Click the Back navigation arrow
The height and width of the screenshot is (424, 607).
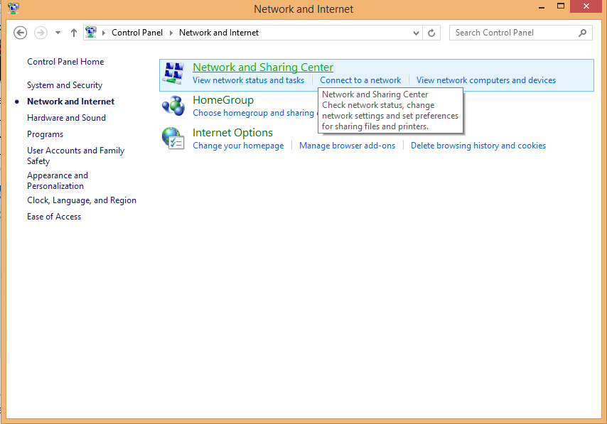click(20, 32)
